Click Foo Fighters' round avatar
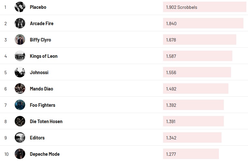Viewport: 248px width, 161px height. tap(20, 105)
